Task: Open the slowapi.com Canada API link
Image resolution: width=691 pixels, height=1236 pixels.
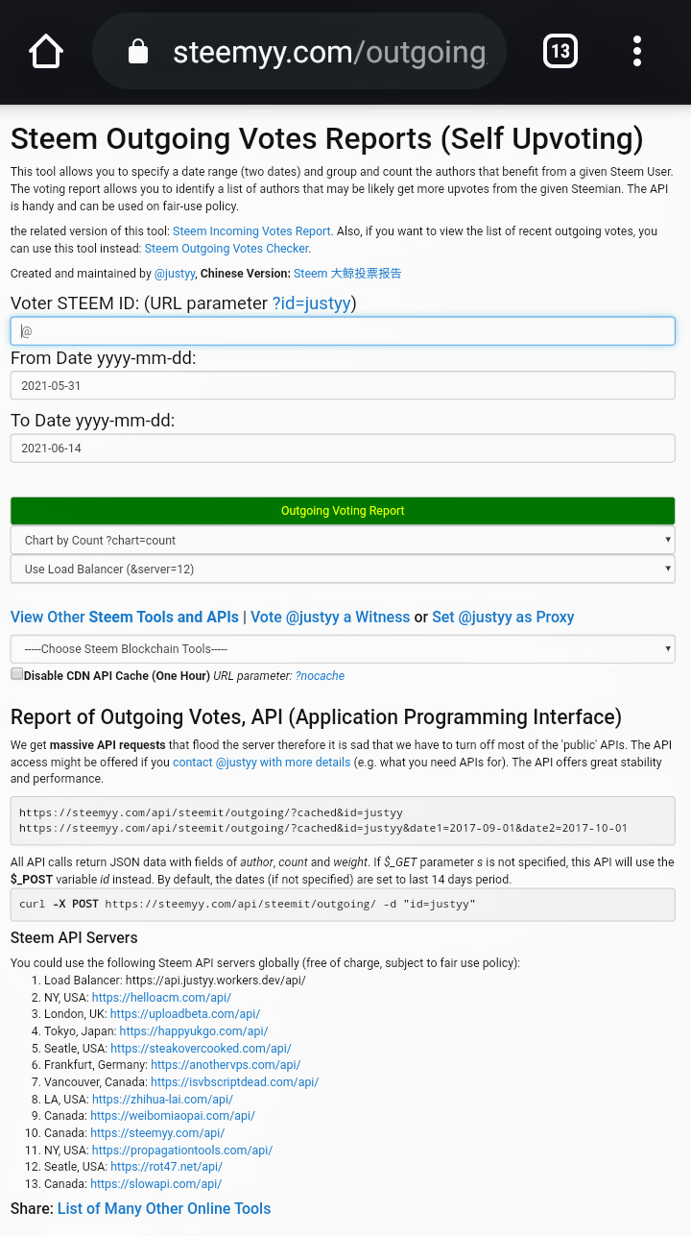Action: click(x=155, y=1184)
